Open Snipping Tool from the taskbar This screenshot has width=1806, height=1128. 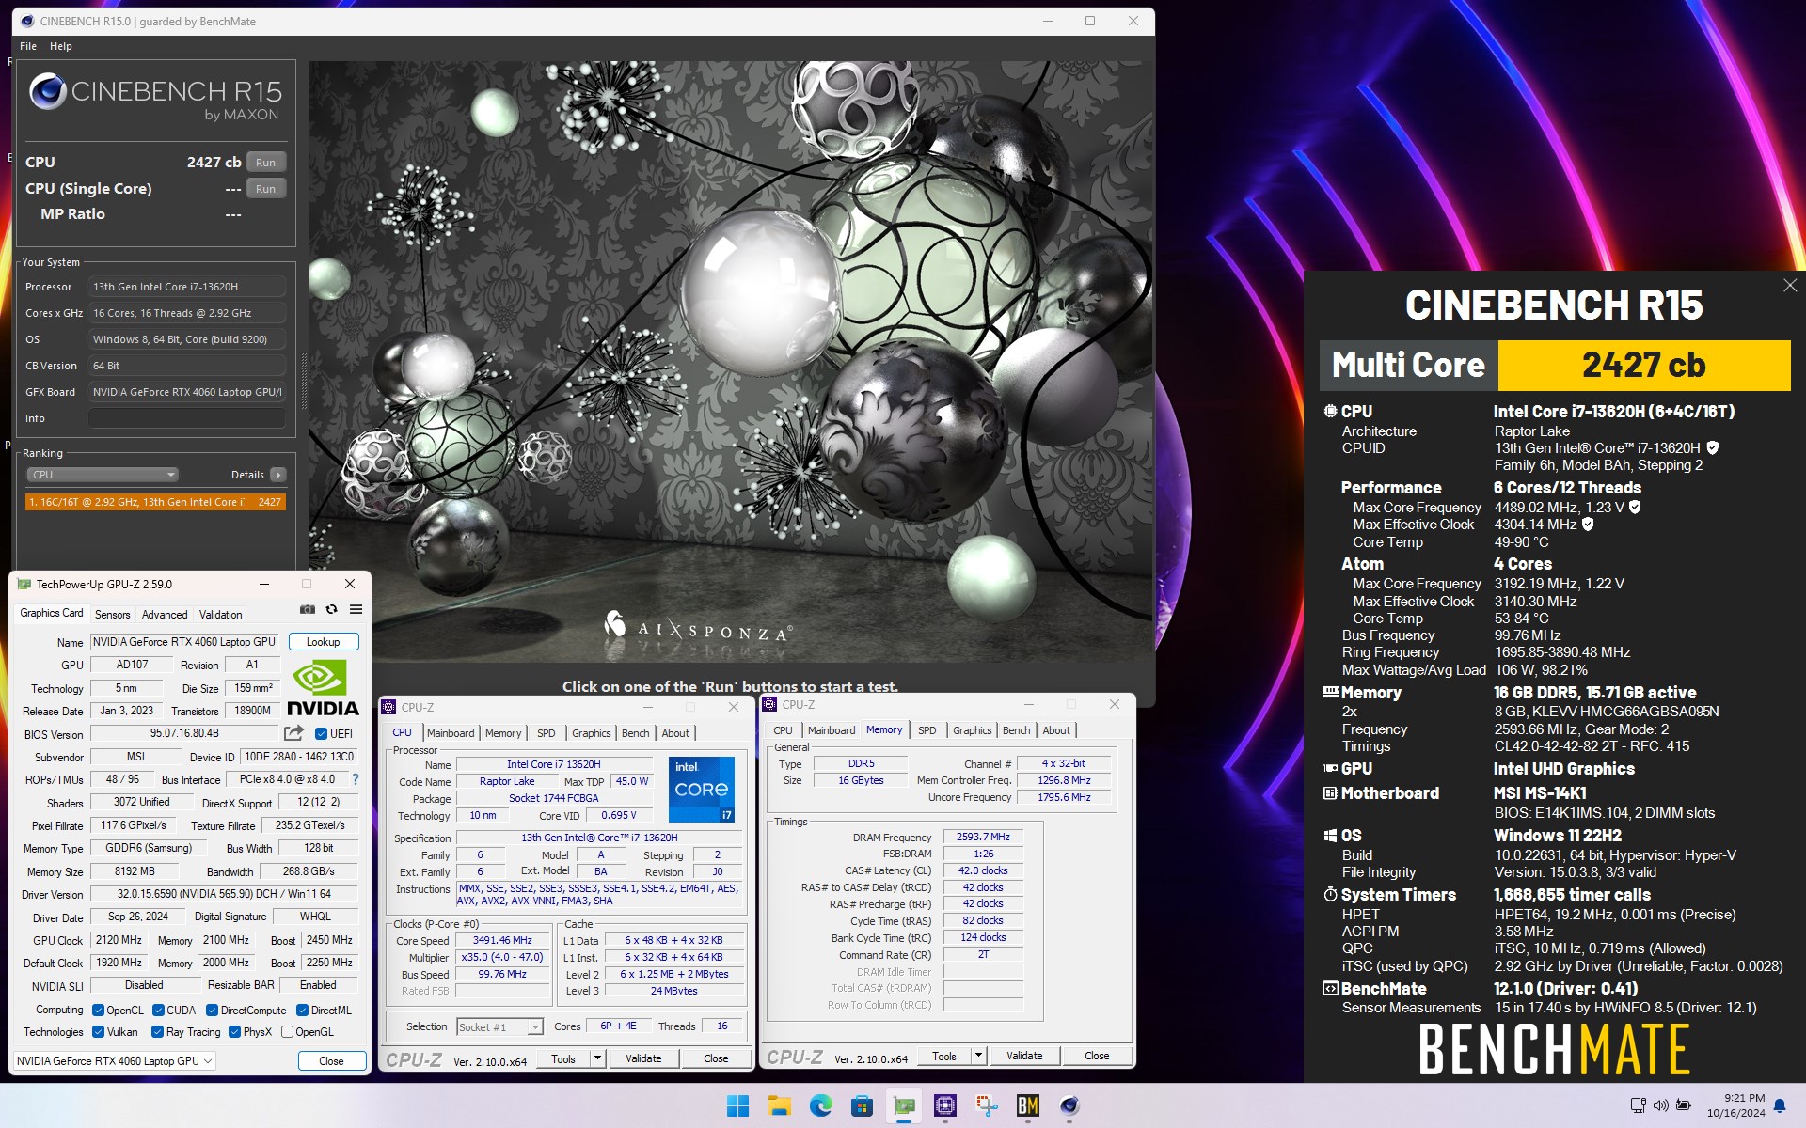[x=987, y=1106]
